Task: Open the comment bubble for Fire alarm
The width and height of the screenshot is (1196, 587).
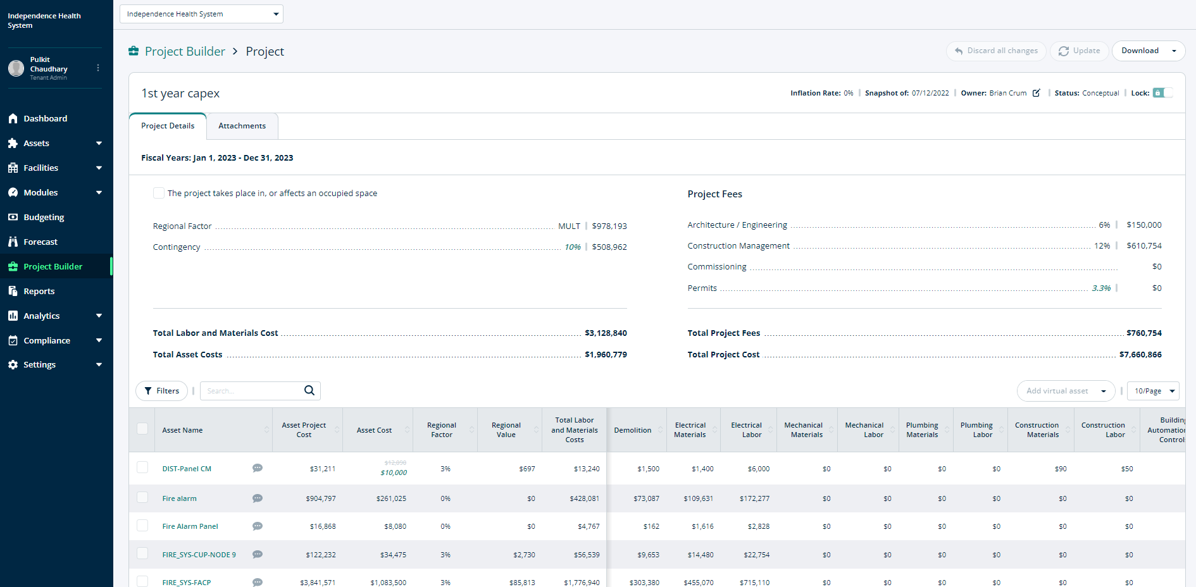Action: [258, 498]
